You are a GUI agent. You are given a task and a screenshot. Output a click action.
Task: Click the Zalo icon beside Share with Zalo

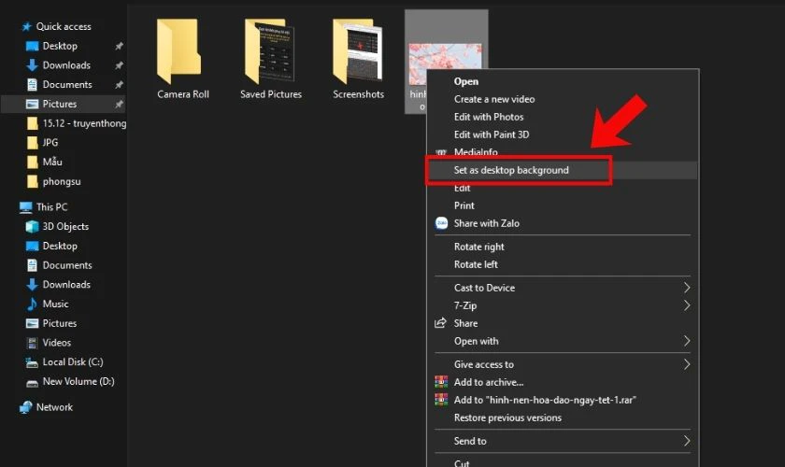pos(441,223)
